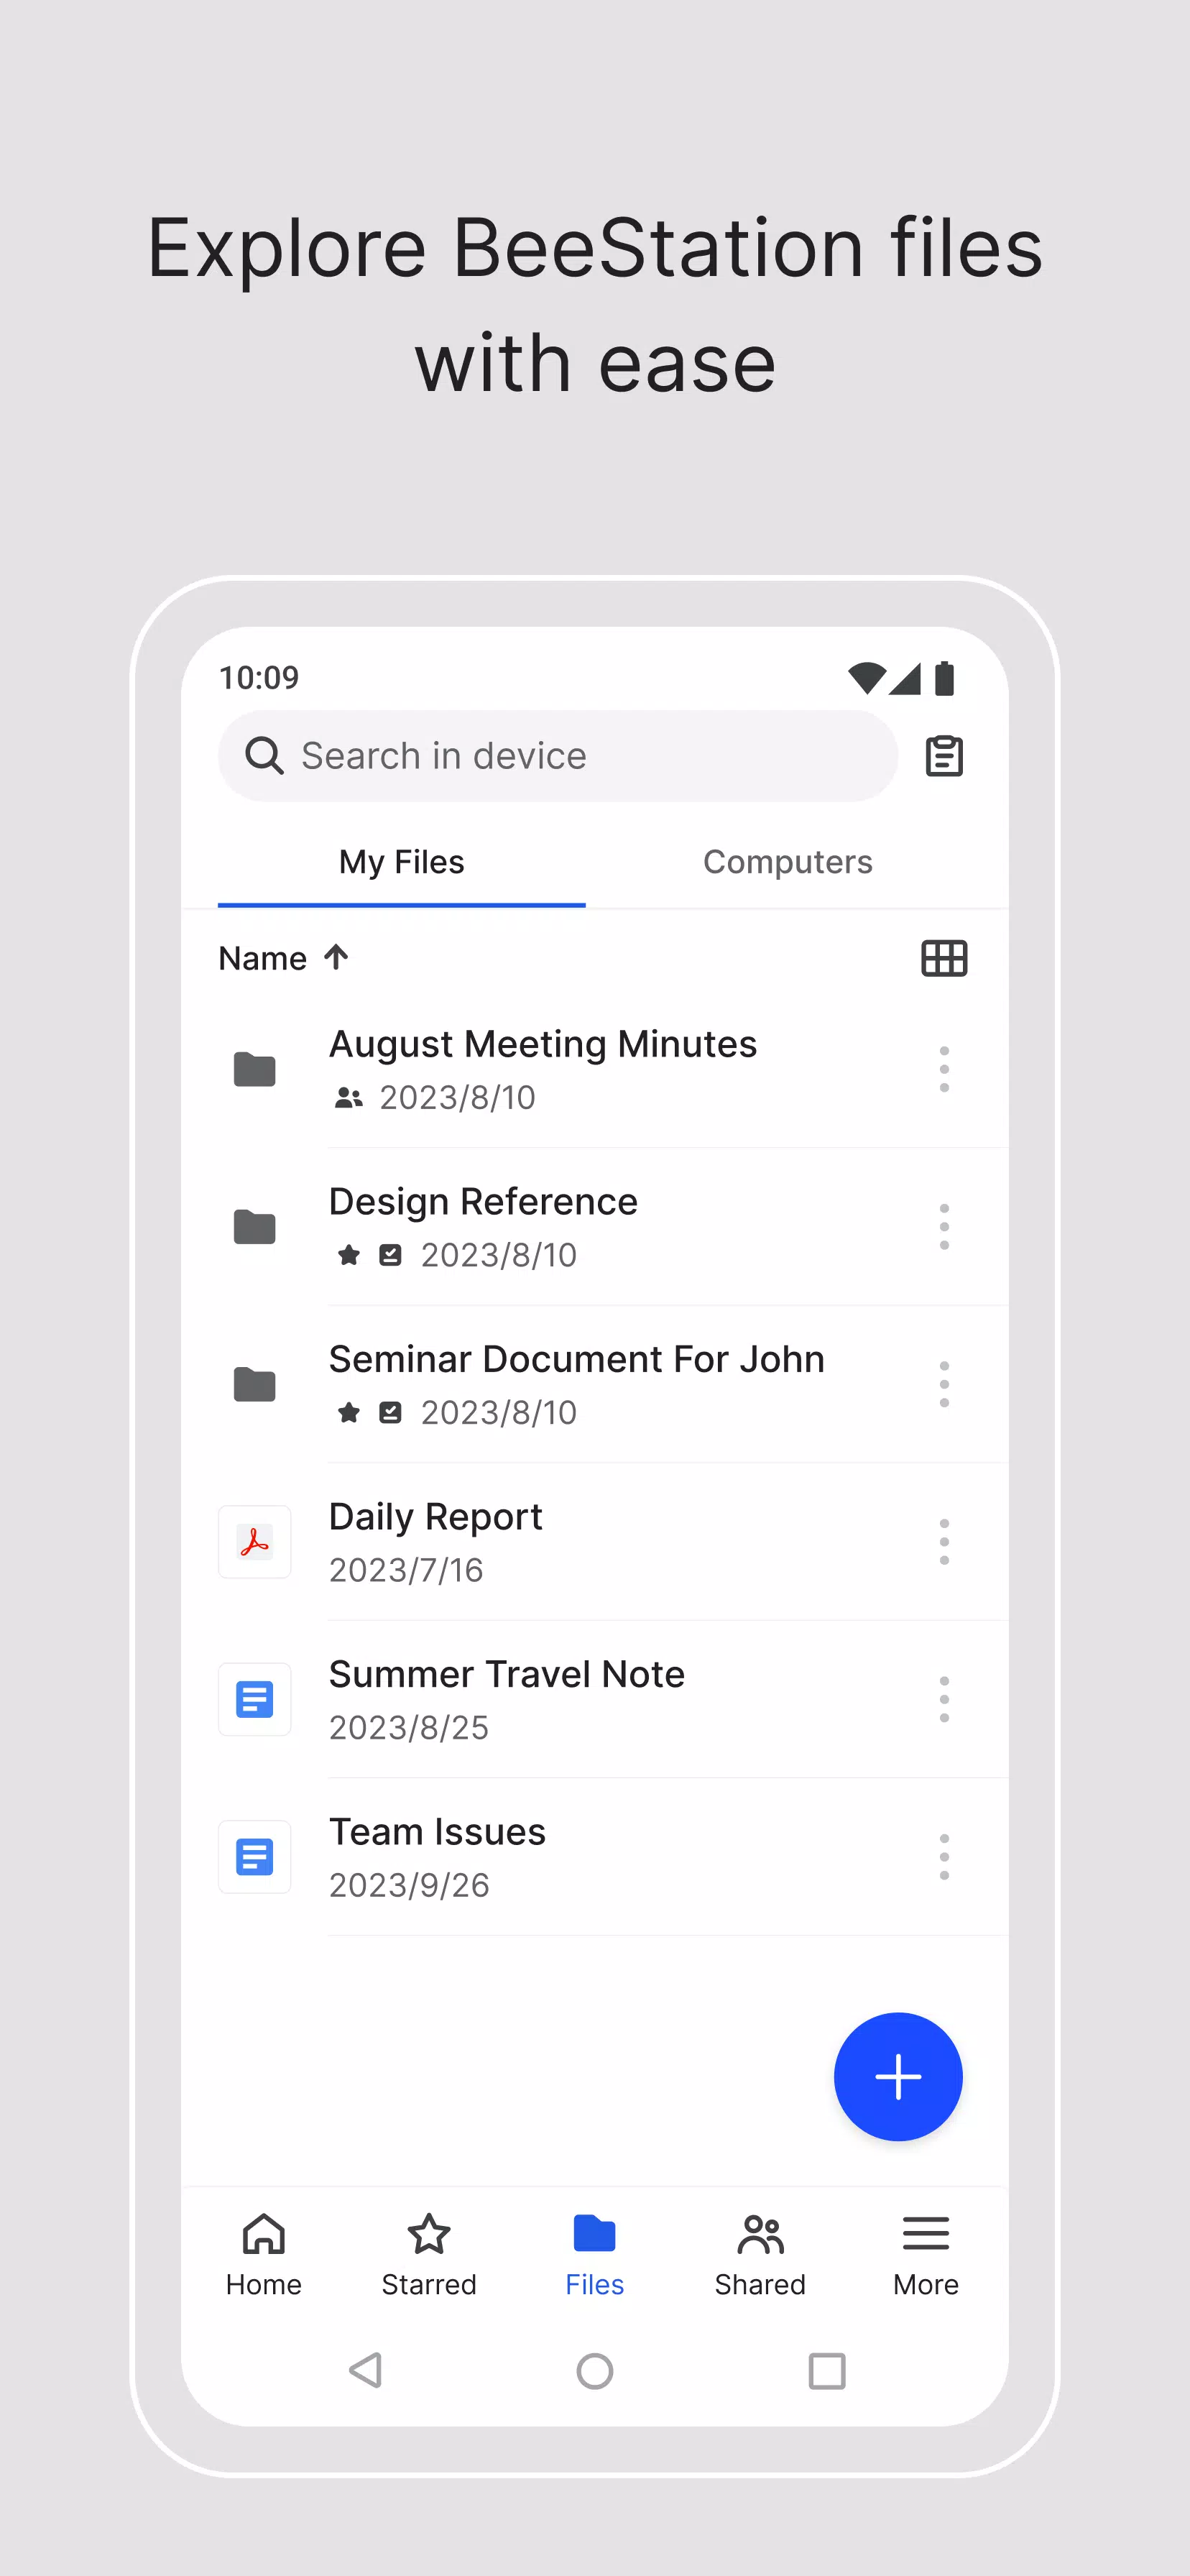Tap the blue add file button
The height and width of the screenshot is (2576, 1190).
tap(898, 2077)
